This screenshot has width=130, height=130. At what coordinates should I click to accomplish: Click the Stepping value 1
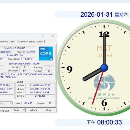click(x=49, y=67)
